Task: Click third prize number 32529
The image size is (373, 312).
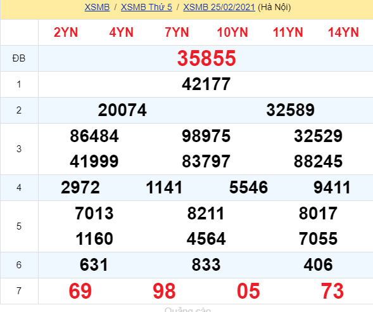Action: 318,136
